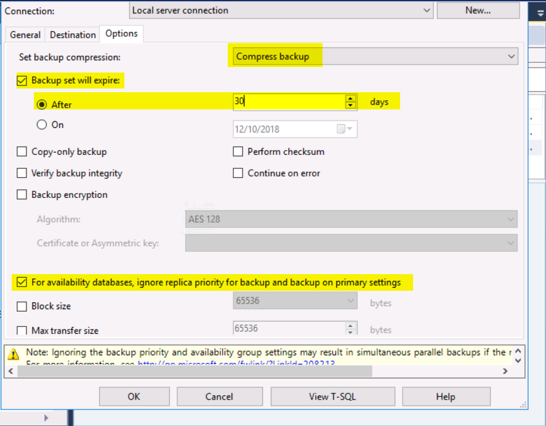Click the New... button
This screenshot has width=546, height=426.
pyautogui.click(x=478, y=10)
